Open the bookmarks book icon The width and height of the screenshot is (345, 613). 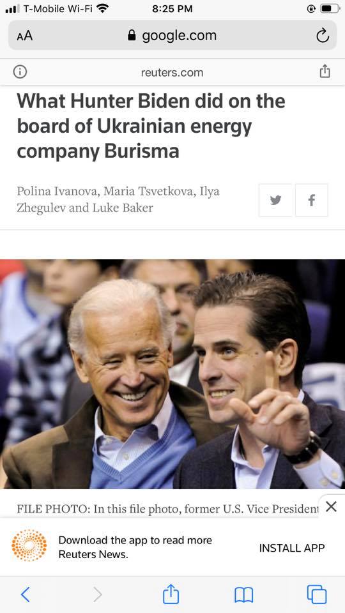point(243,594)
